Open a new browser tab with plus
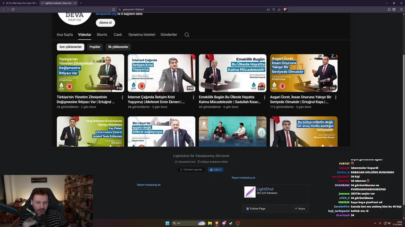The width and height of the screenshot is (405, 227). click(81, 3)
